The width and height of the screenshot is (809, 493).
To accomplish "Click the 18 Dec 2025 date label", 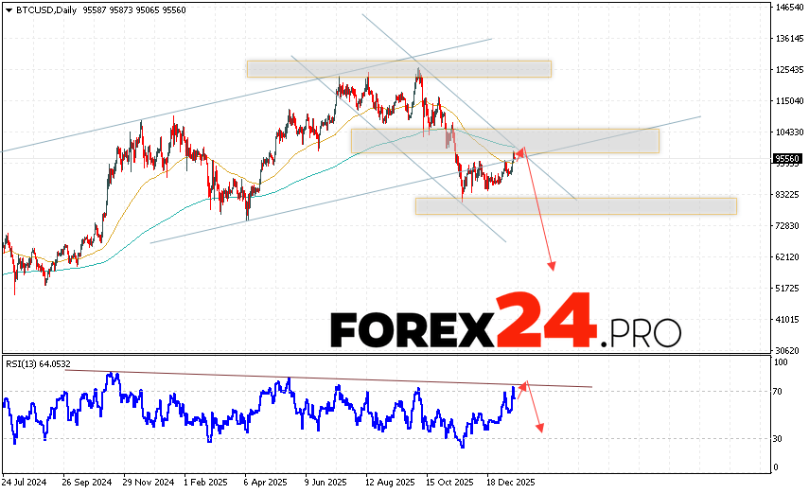I will pos(508,482).
